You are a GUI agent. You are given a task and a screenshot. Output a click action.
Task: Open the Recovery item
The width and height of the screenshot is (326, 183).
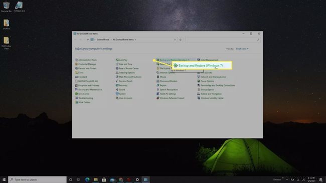click(x=122, y=85)
